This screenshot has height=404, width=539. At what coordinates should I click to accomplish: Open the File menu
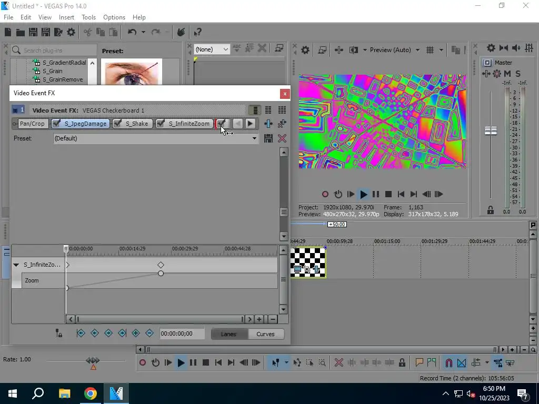[x=8, y=17]
